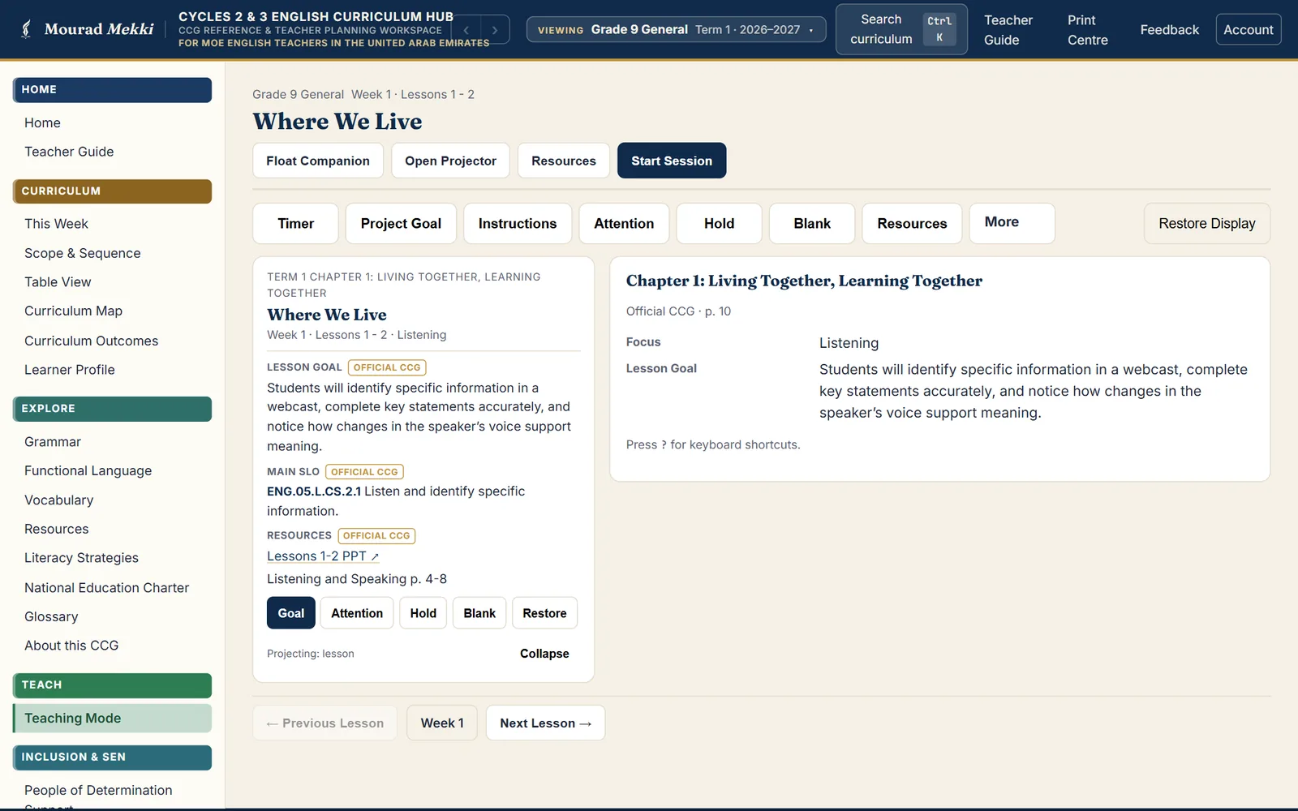Click the Week 1 button
This screenshot has height=811, width=1298.
(442, 723)
